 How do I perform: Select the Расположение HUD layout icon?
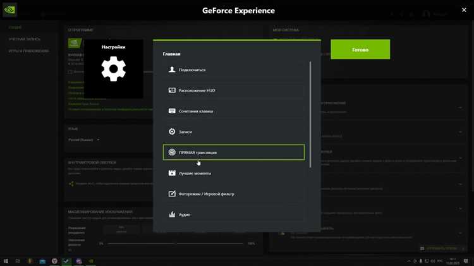pyautogui.click(x=172, y=90)
